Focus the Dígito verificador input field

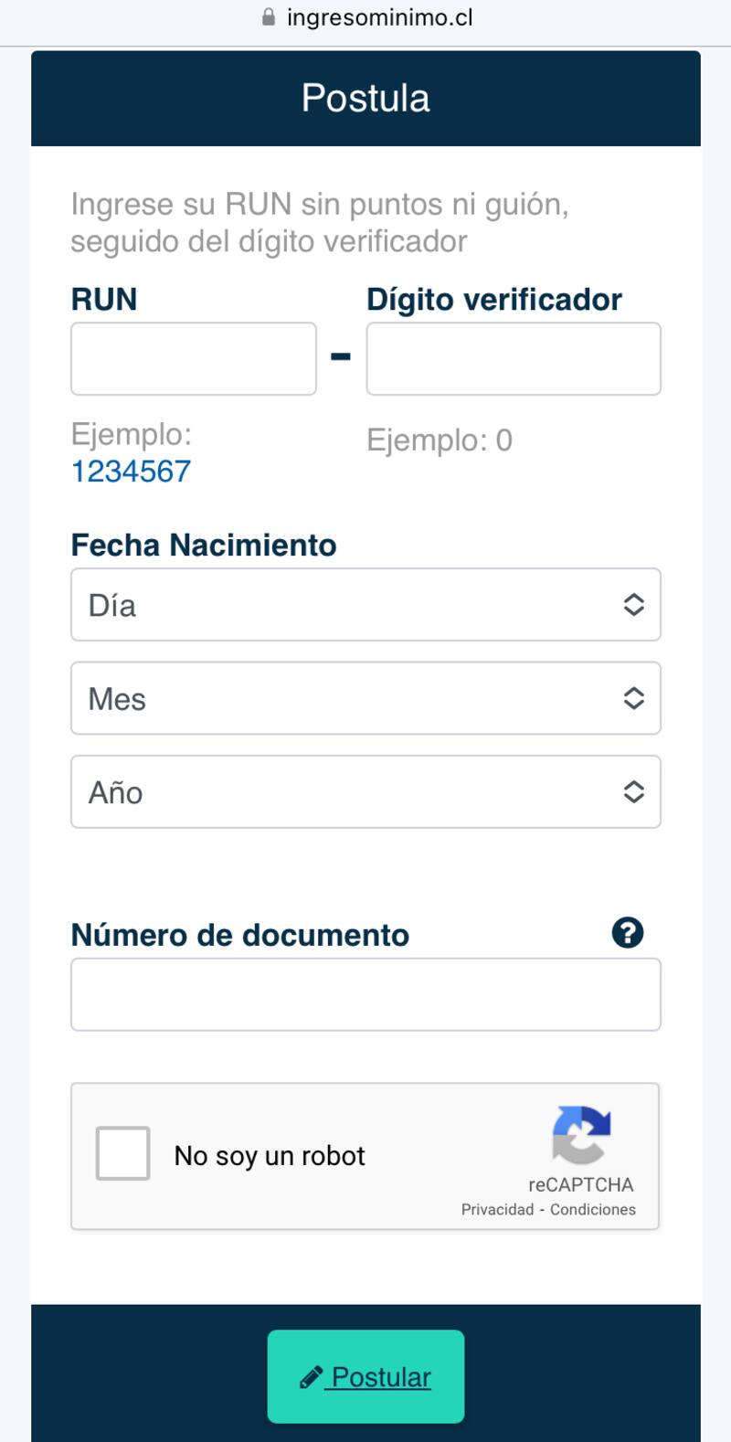(514, 359)
